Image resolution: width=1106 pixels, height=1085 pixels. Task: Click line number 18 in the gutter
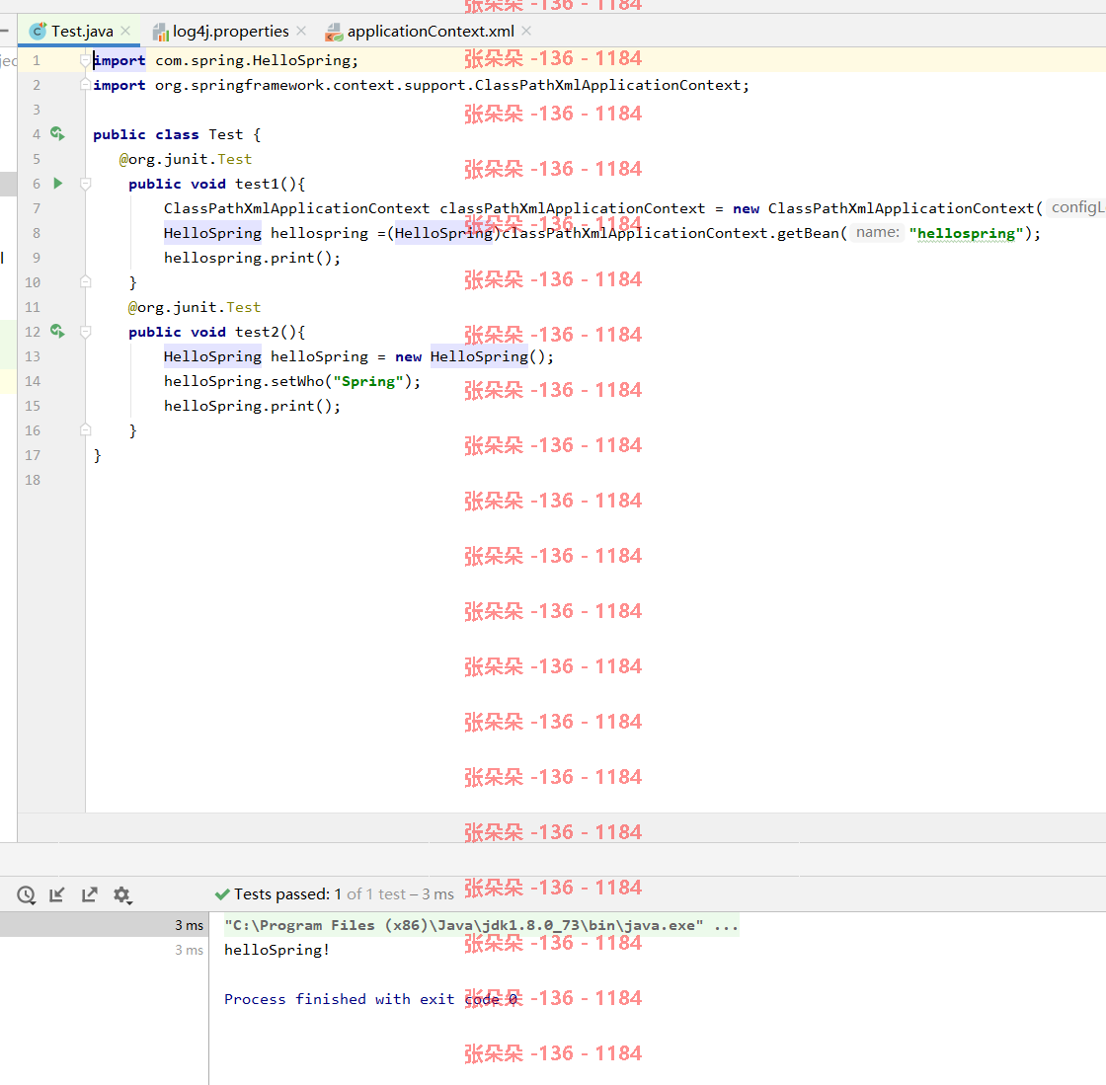33,480
